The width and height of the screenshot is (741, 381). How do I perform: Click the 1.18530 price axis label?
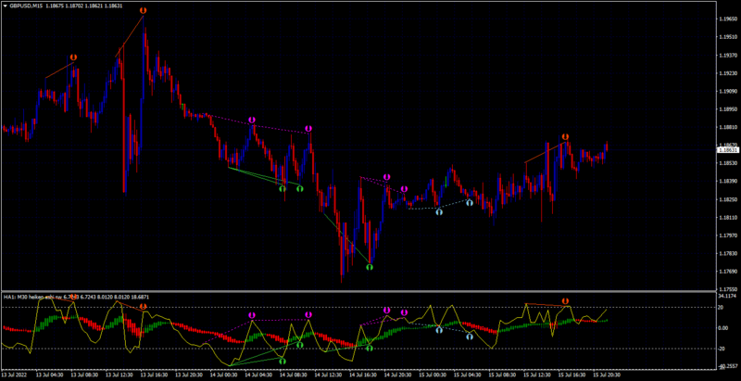coord(727,163)
